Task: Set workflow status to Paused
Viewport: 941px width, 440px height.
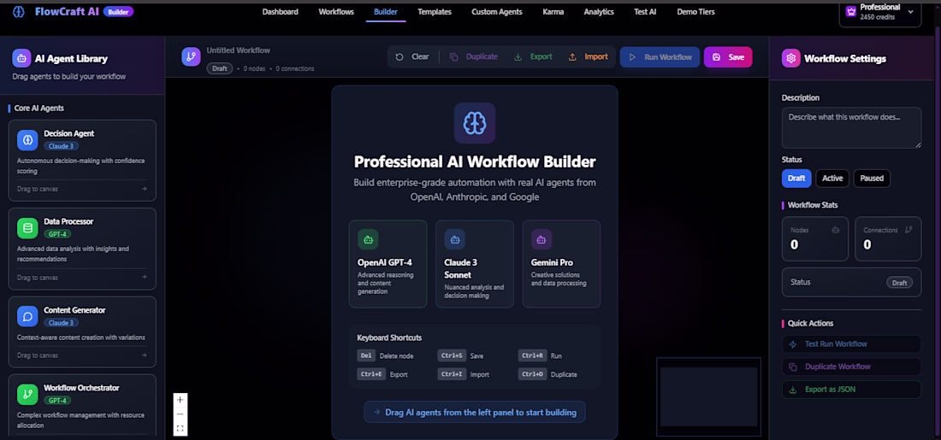Action: coord(872,178)
